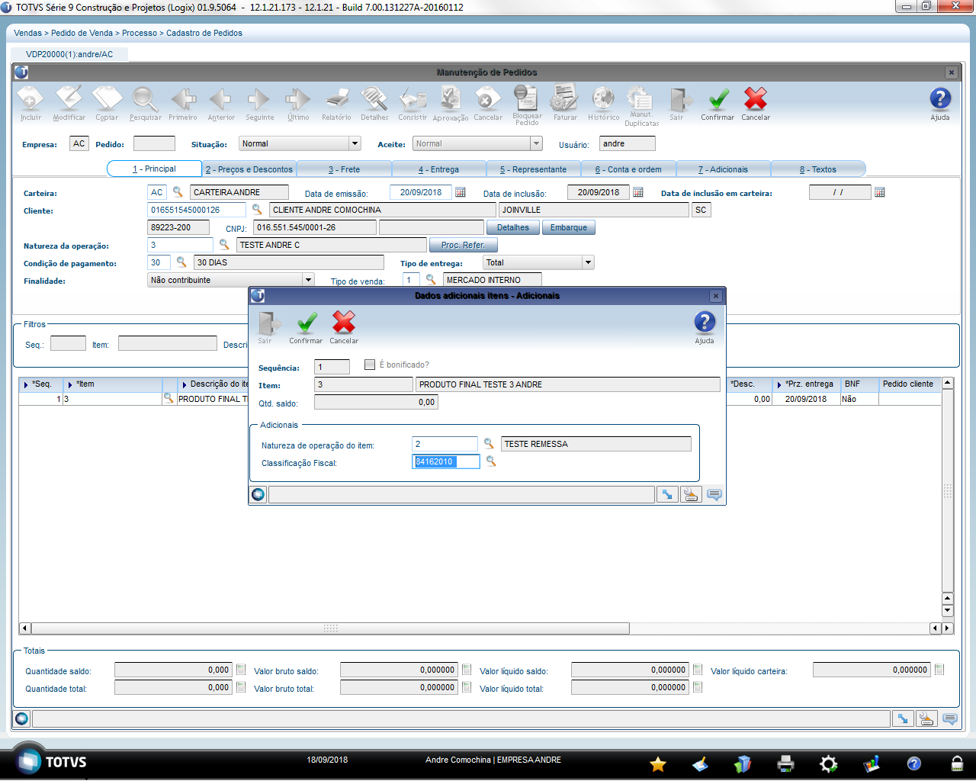Switch to the 5 - Representante tab
This screenshot has height=781, width=976.
coord(533,169)
